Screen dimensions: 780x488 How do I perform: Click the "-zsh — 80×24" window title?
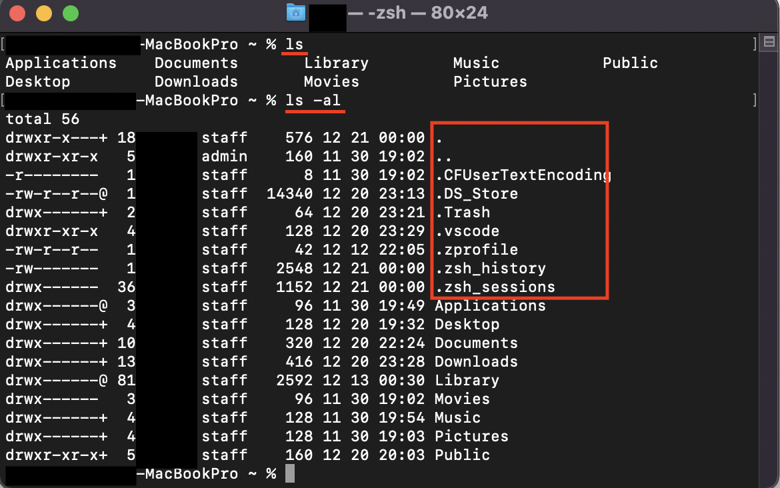point(427,13)
